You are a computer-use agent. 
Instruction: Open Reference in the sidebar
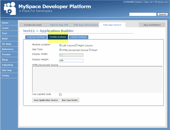click(9, 49)
